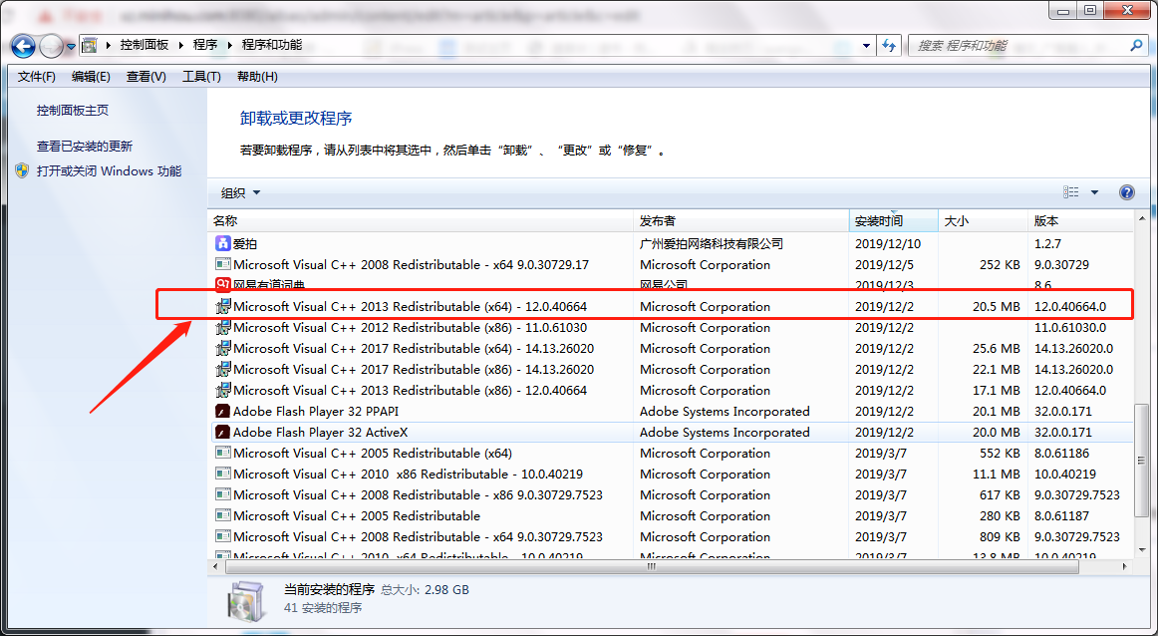Open the 文件(F) menu

click(x=37, y=77)
